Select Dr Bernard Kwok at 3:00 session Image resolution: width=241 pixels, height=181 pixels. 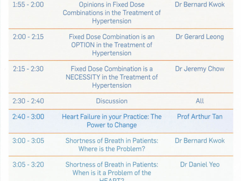(x=200, y=141)
